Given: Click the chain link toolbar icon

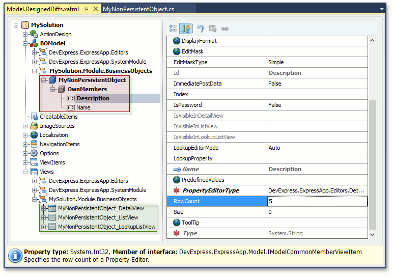Looking at the screenshot, I should [x=224, y=29].
